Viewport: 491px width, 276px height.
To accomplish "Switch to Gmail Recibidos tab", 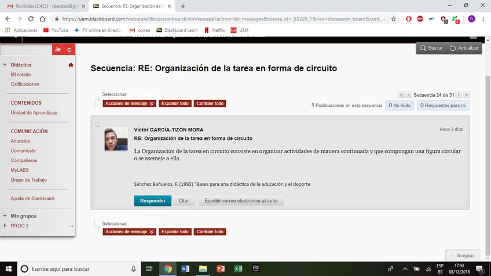I will point(46,6).
